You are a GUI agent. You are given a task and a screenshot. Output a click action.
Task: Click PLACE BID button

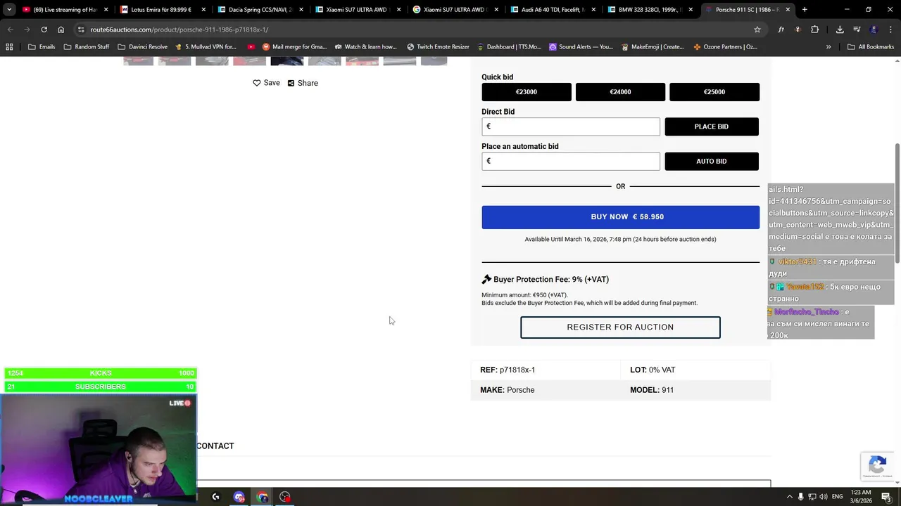pos(712,126)
